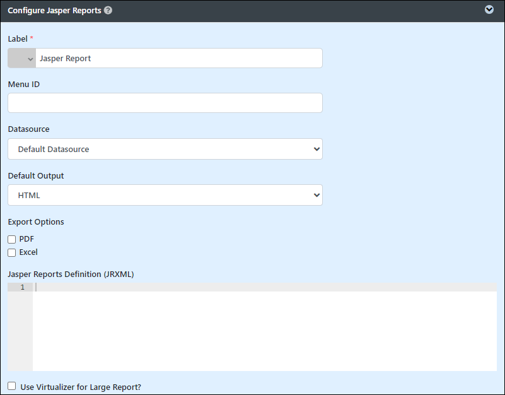
Task: Click the PDF checkbox label text
Action: 26,239
